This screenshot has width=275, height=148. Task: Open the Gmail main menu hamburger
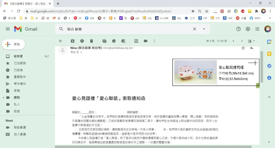click(8, 29)
